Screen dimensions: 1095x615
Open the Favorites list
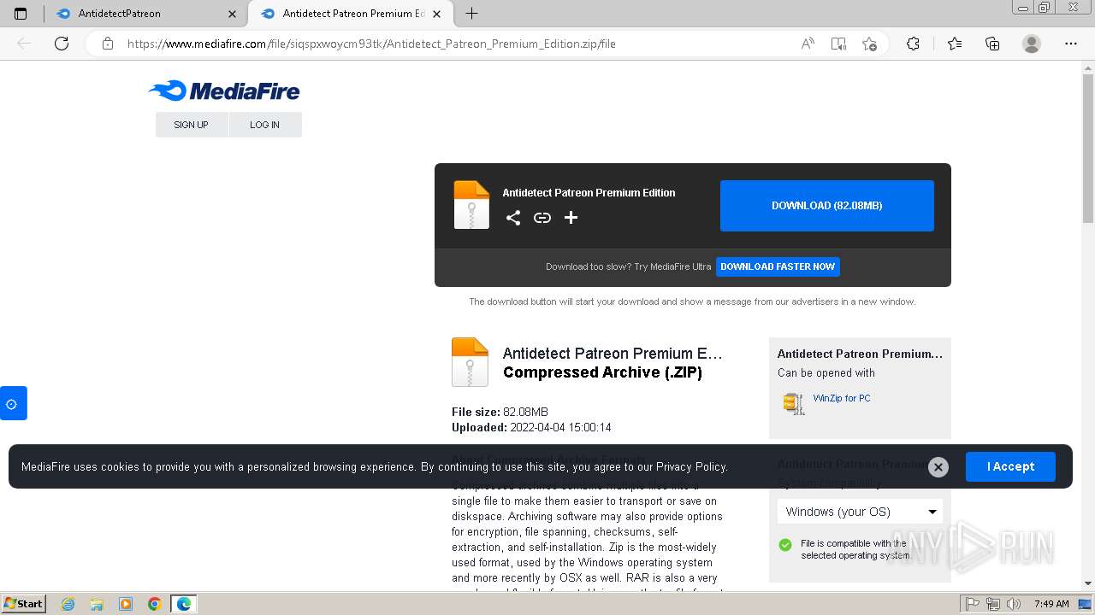click(955, 44)
